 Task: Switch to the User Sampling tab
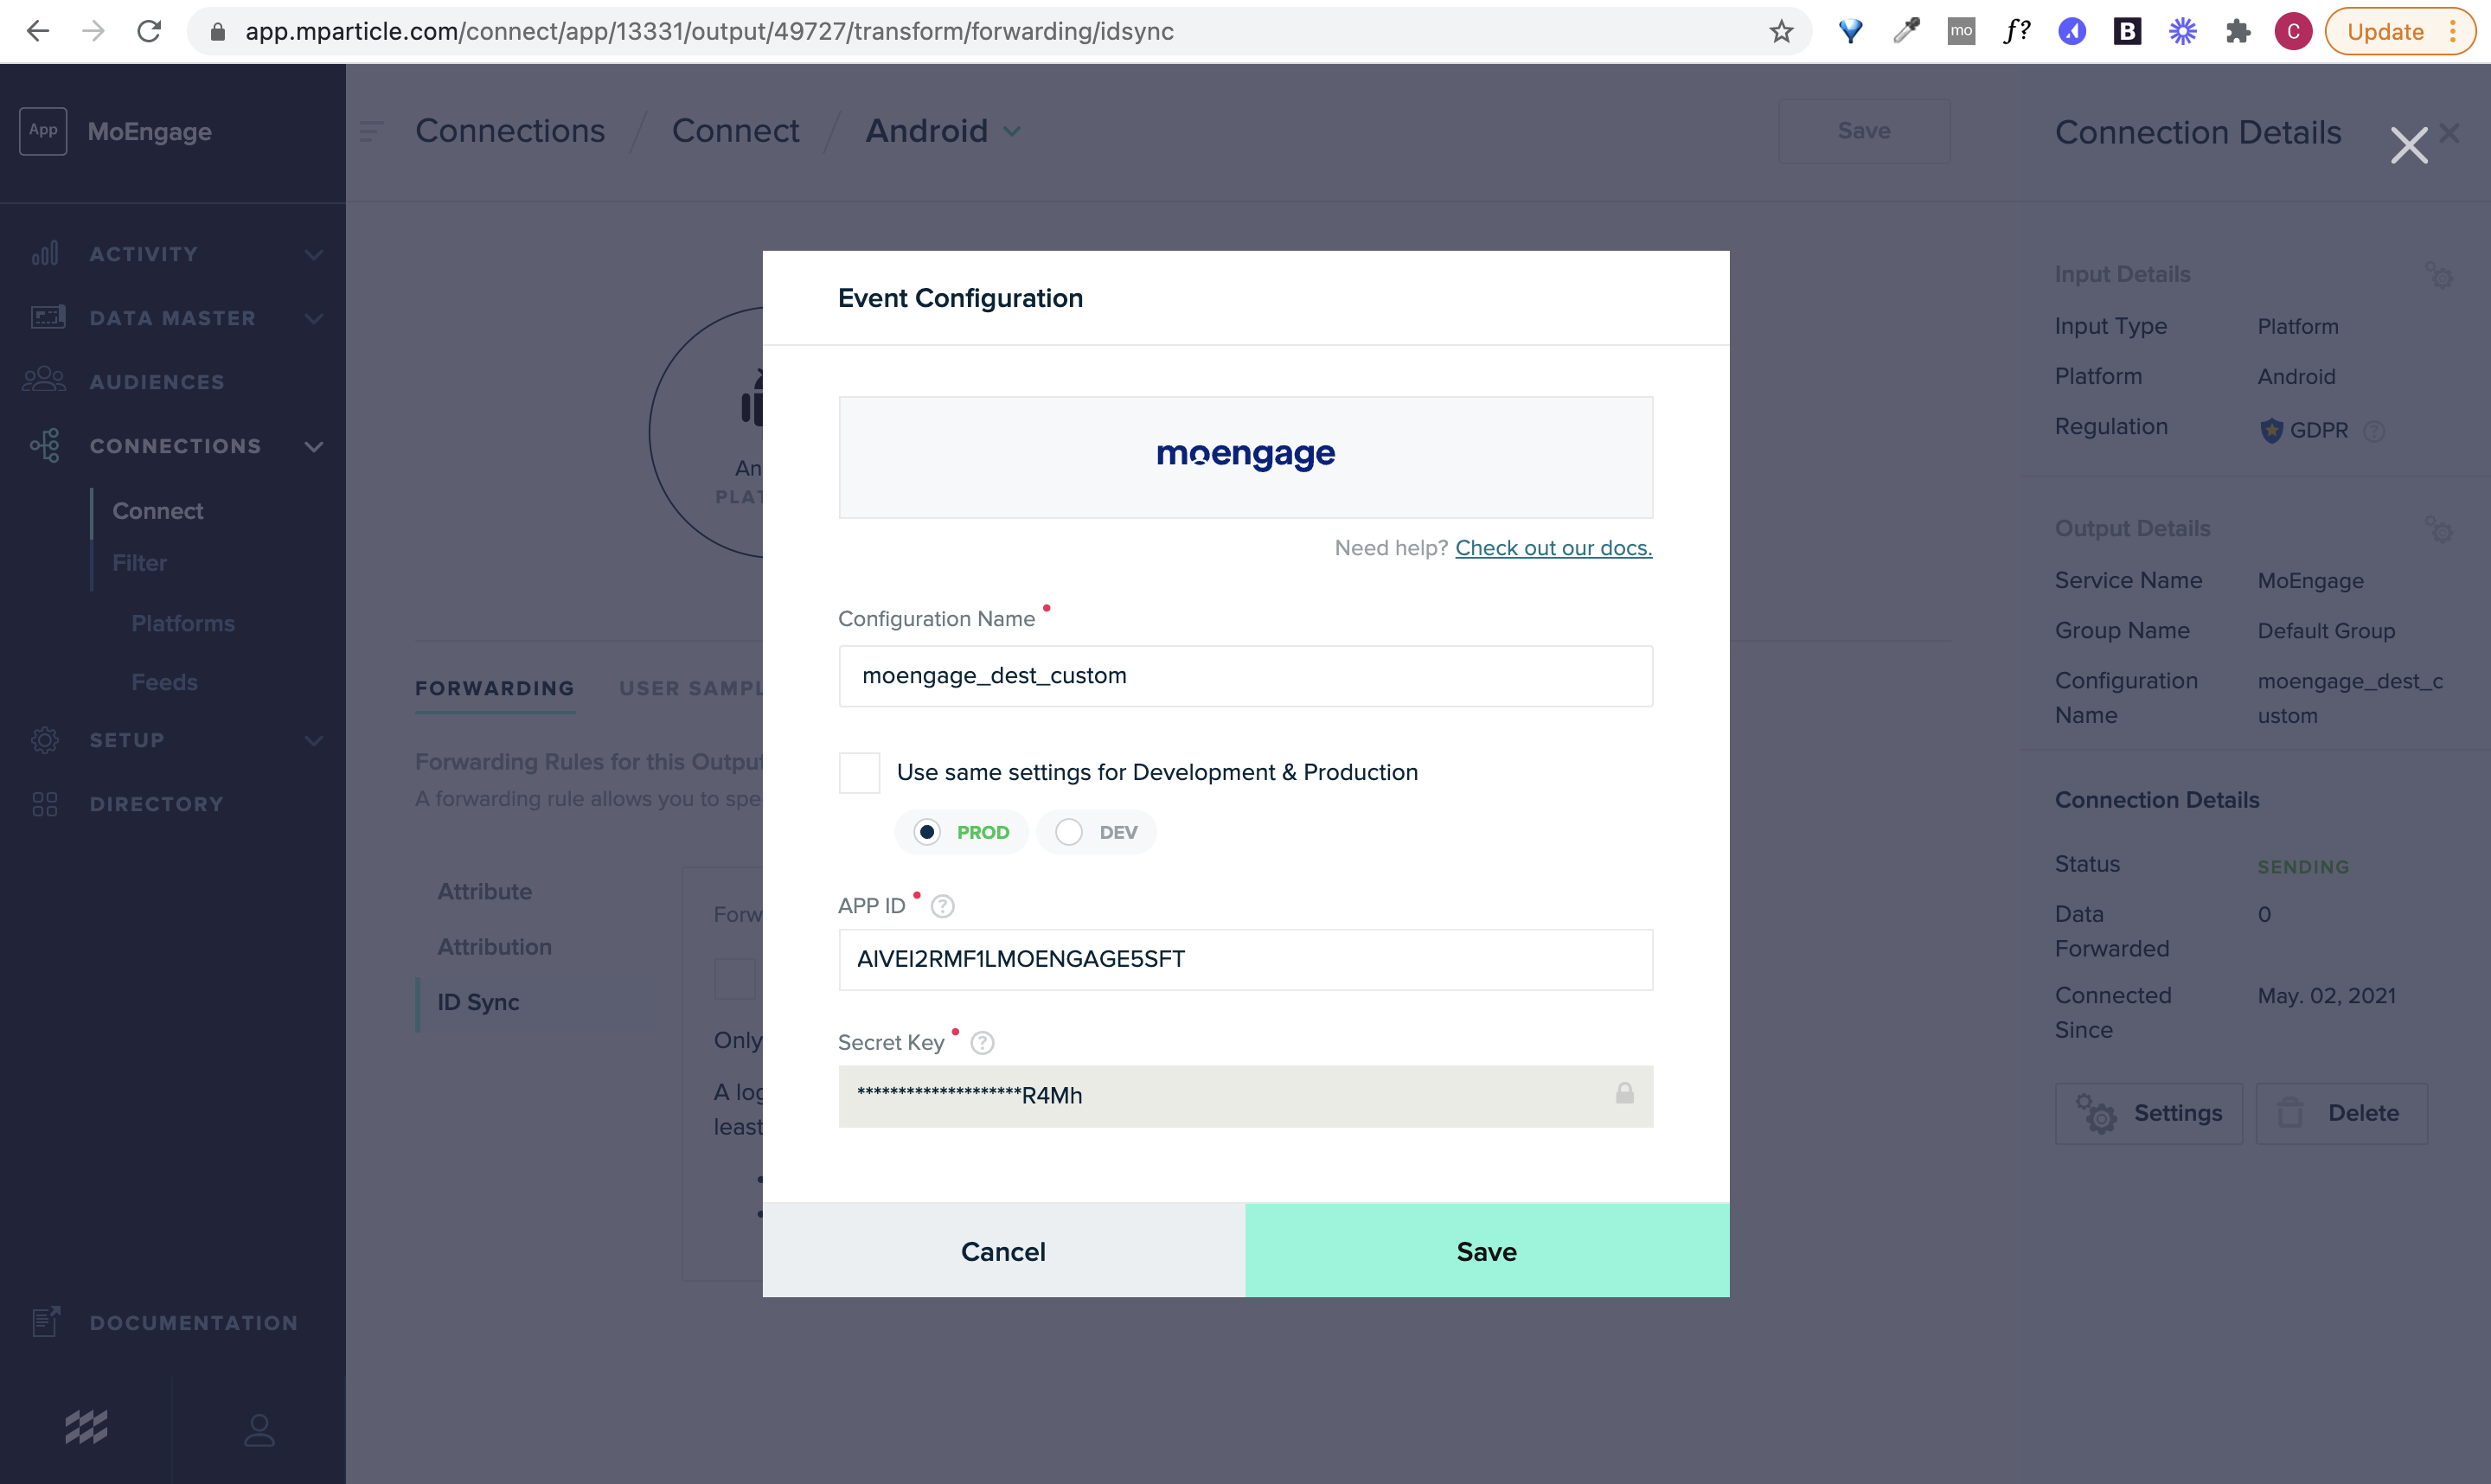point(691,688)
